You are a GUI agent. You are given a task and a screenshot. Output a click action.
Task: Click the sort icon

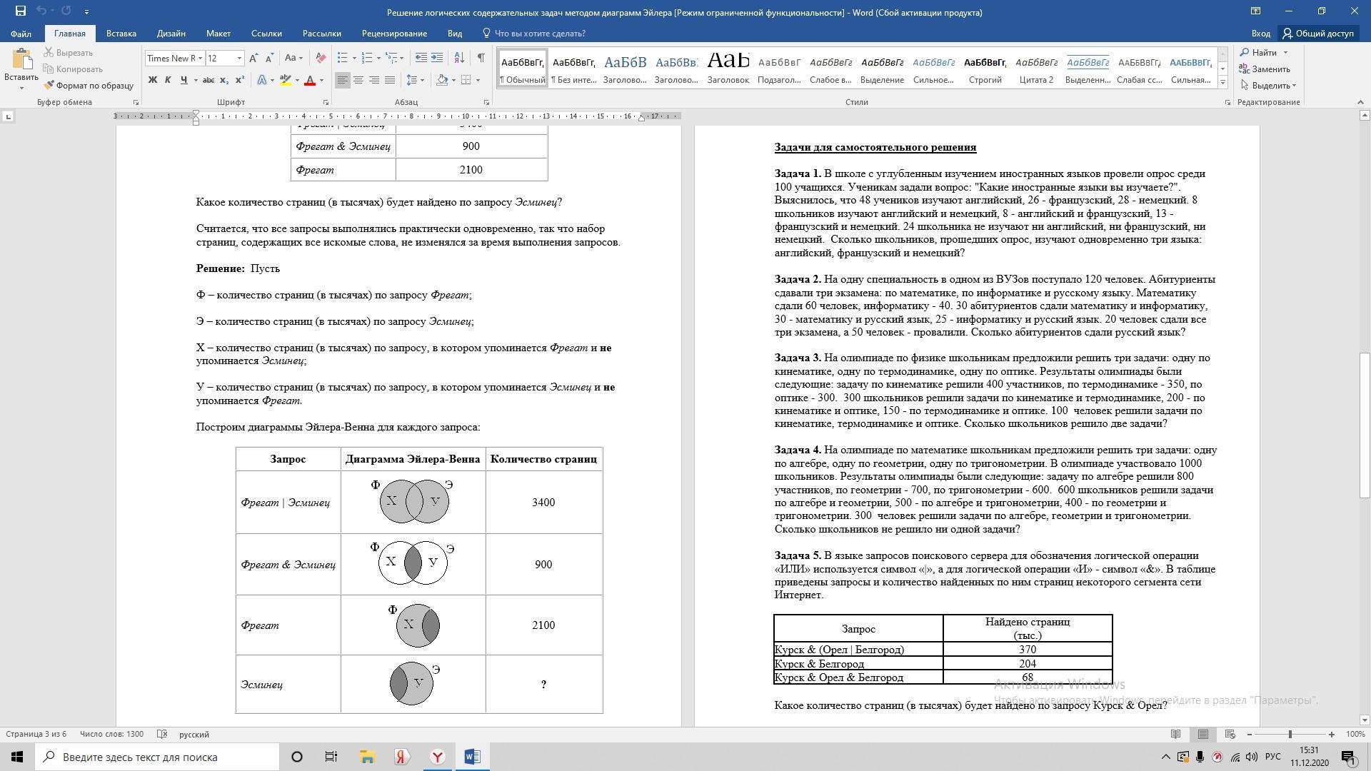click(x=459, y=58)
